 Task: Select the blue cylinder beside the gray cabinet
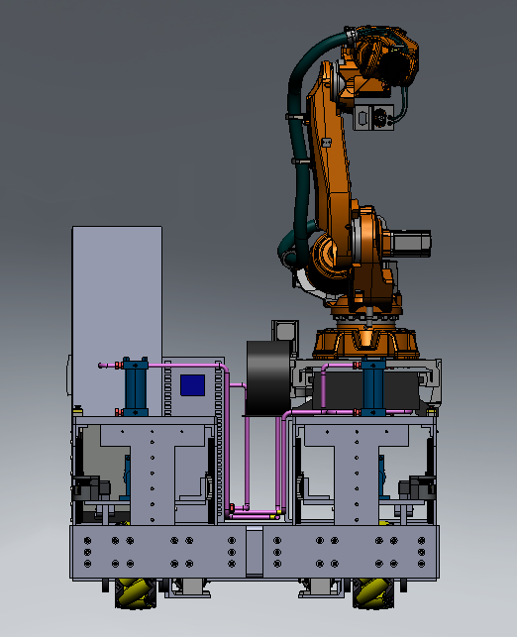[136, 386]
